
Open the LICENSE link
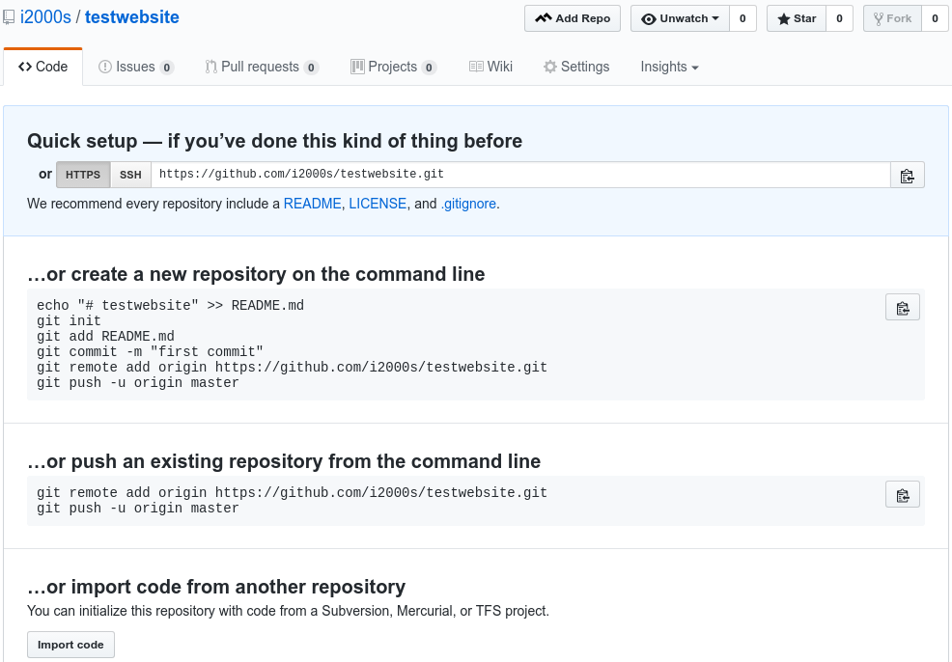coord(378,204)
